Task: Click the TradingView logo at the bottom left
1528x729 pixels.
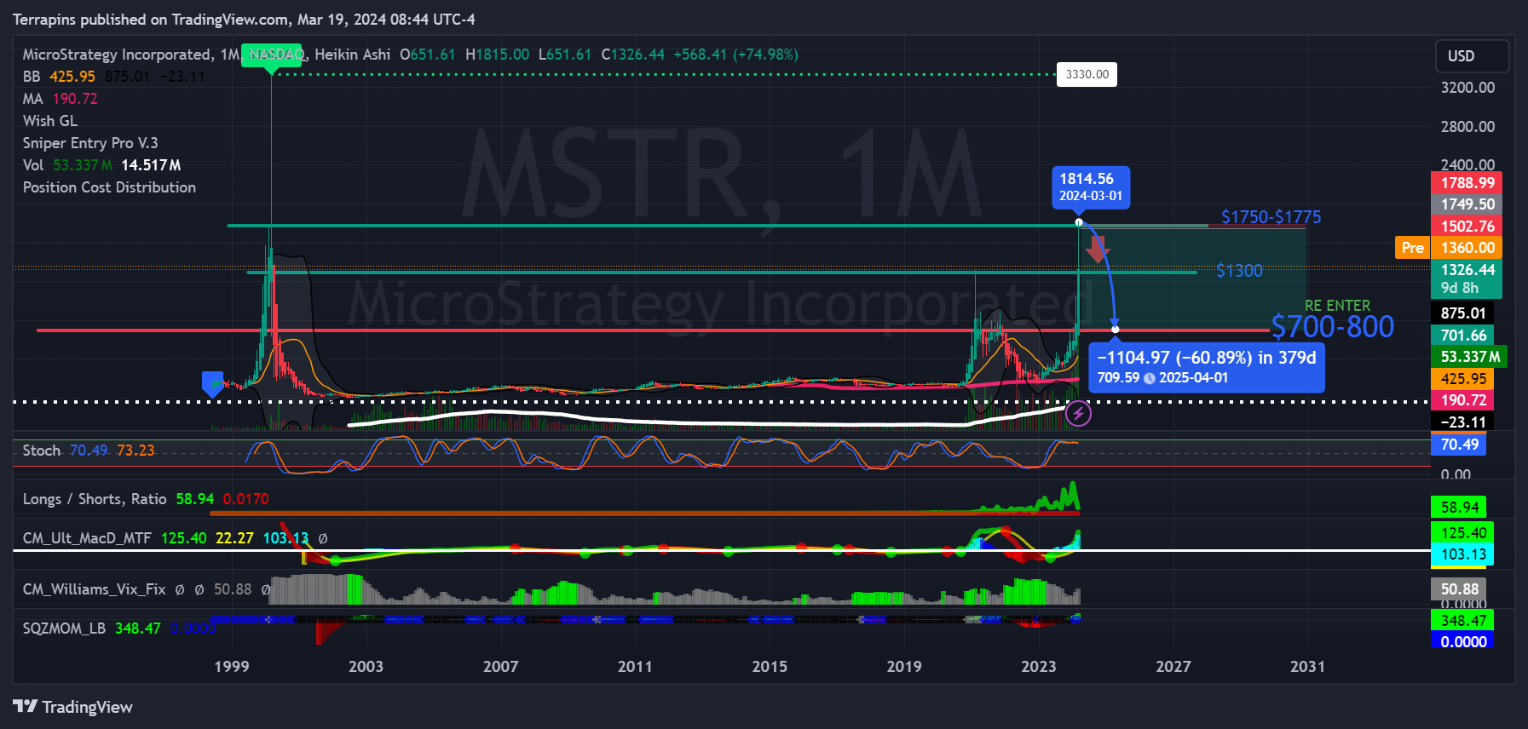Action: [x=73, y=707]
